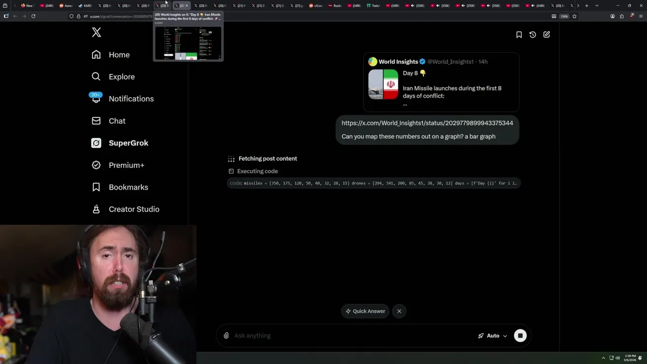
Task: Open the browser account icon
Action: 613,16
